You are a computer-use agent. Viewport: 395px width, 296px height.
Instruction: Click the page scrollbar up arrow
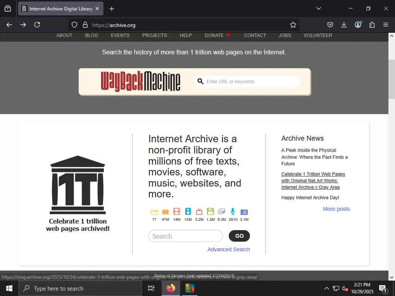[392, 36]
